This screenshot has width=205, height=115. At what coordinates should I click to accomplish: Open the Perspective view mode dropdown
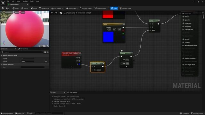(x=9, y=12)
